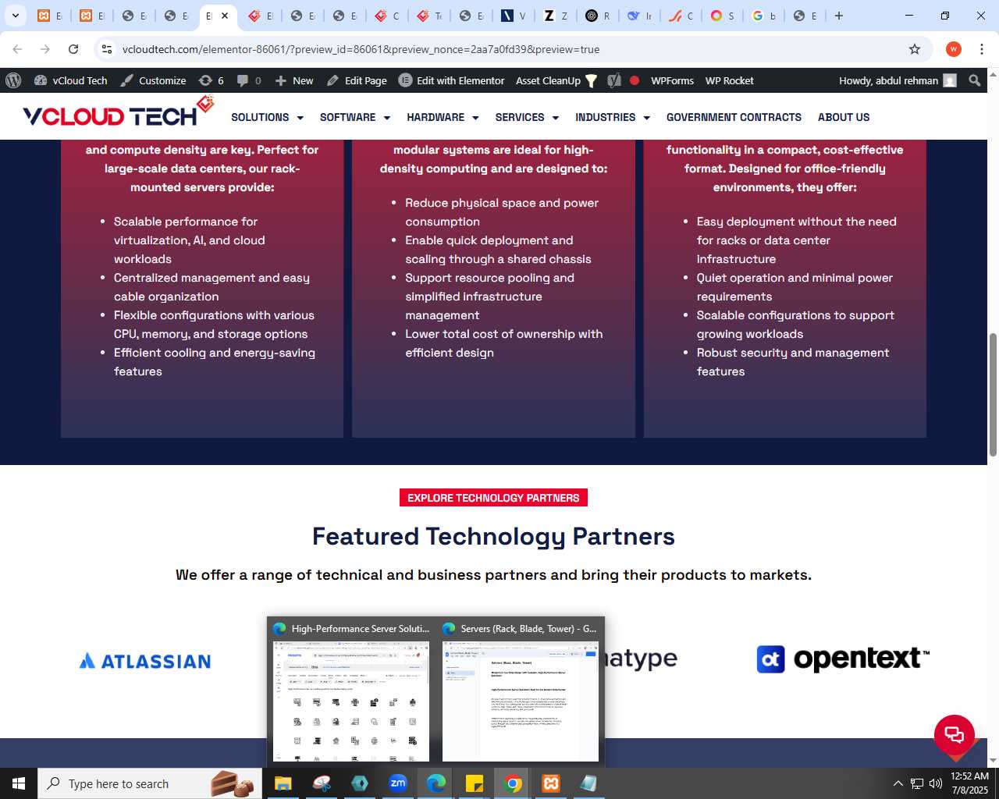Expand the Hardware menu
This screenshot has width=999, height=799.
[443, 117]
